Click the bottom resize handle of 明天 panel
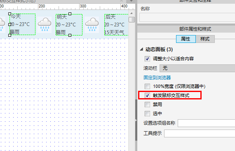This screenshot has height=151, width=235. point(70,35)
